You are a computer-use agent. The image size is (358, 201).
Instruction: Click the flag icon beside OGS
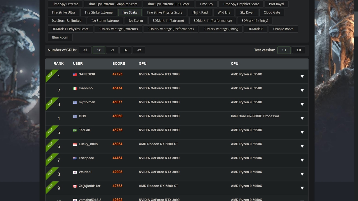pos(75,116)
